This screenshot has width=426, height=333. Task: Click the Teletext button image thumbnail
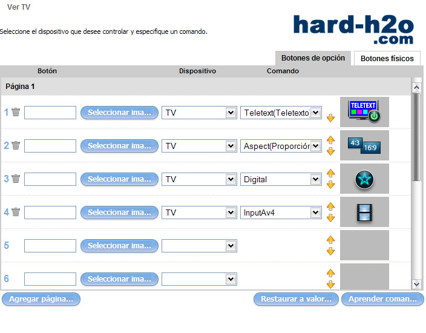pyautogui.click(x=364, y=112)
